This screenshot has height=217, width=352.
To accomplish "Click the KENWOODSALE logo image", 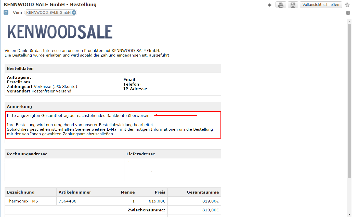I will click(60, 32).
